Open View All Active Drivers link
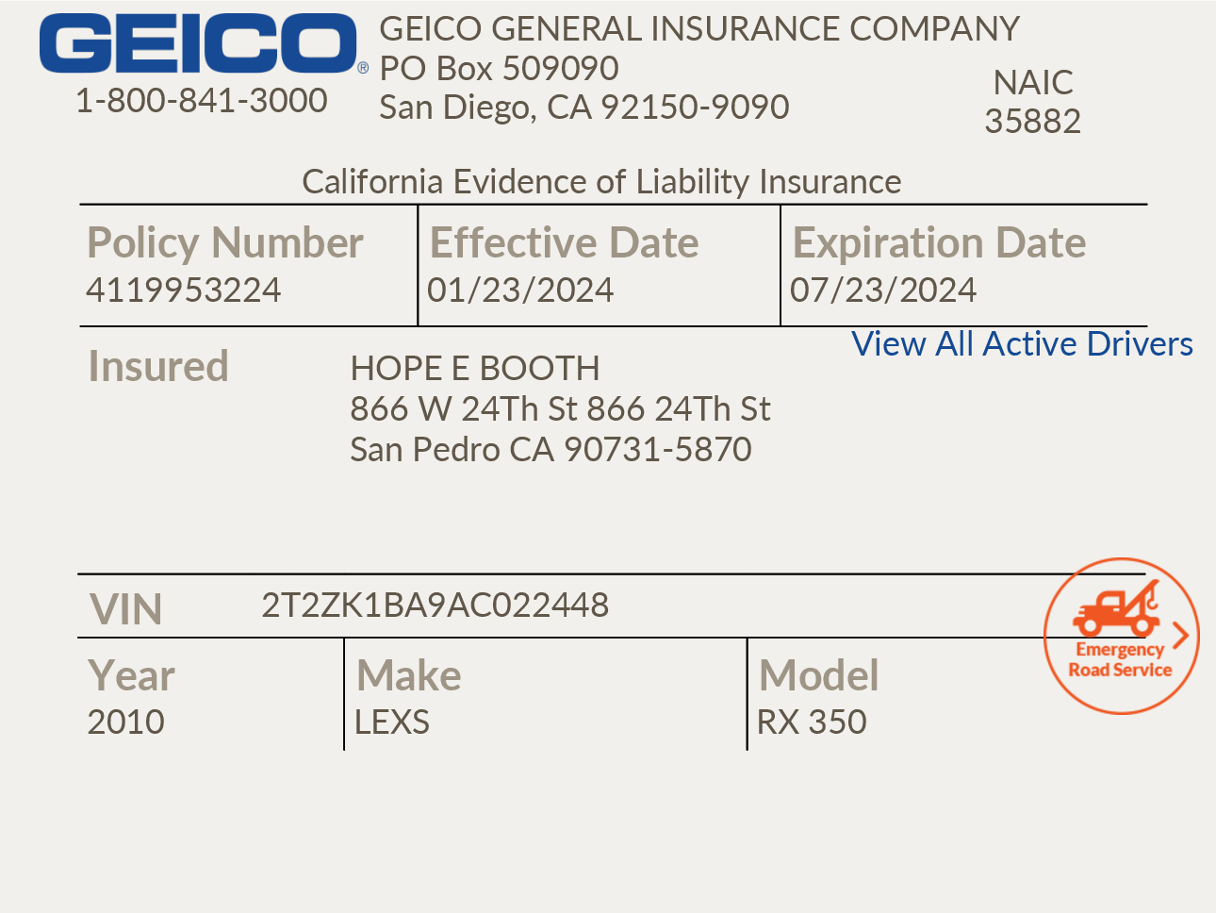The image size is (1216, 913). pos(1022,344)
